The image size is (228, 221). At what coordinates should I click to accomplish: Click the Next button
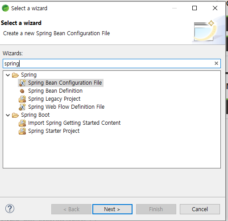point(112,209)
